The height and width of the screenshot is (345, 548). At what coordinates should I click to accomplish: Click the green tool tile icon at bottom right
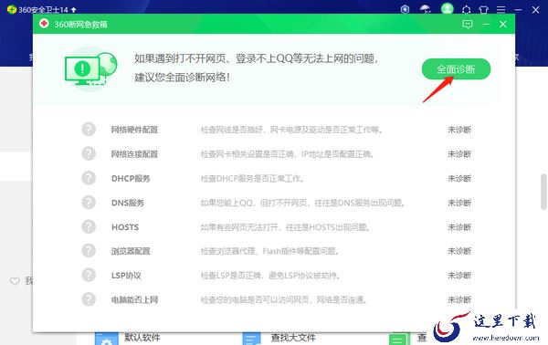pyautogui.click(x=399, y=339)
